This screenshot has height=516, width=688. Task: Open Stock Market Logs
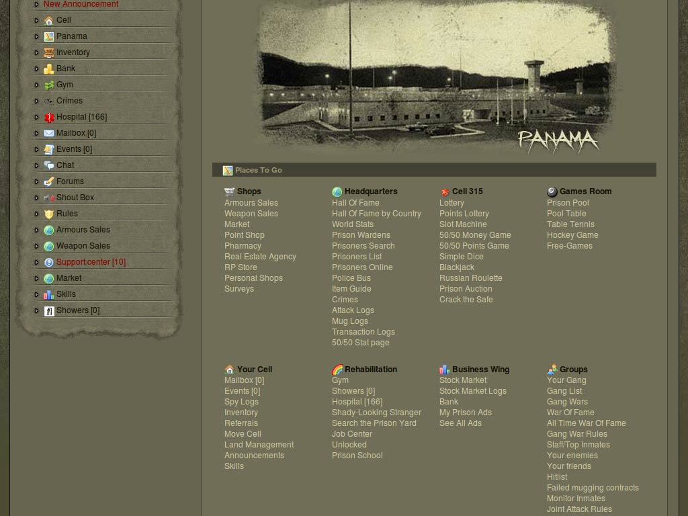(x=473, y=391)
